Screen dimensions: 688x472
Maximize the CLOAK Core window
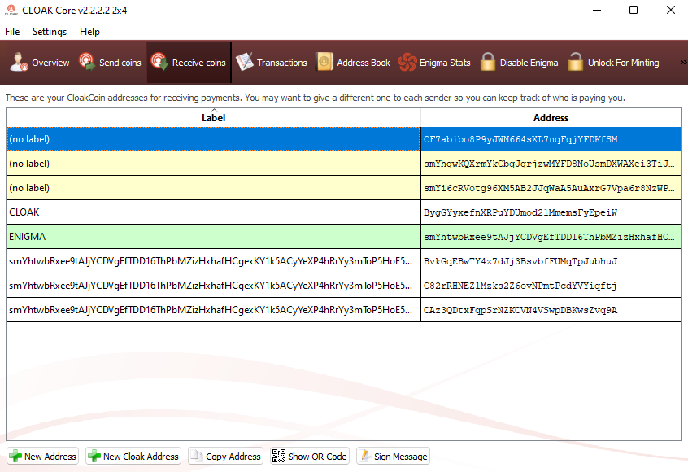pos(634,10)
